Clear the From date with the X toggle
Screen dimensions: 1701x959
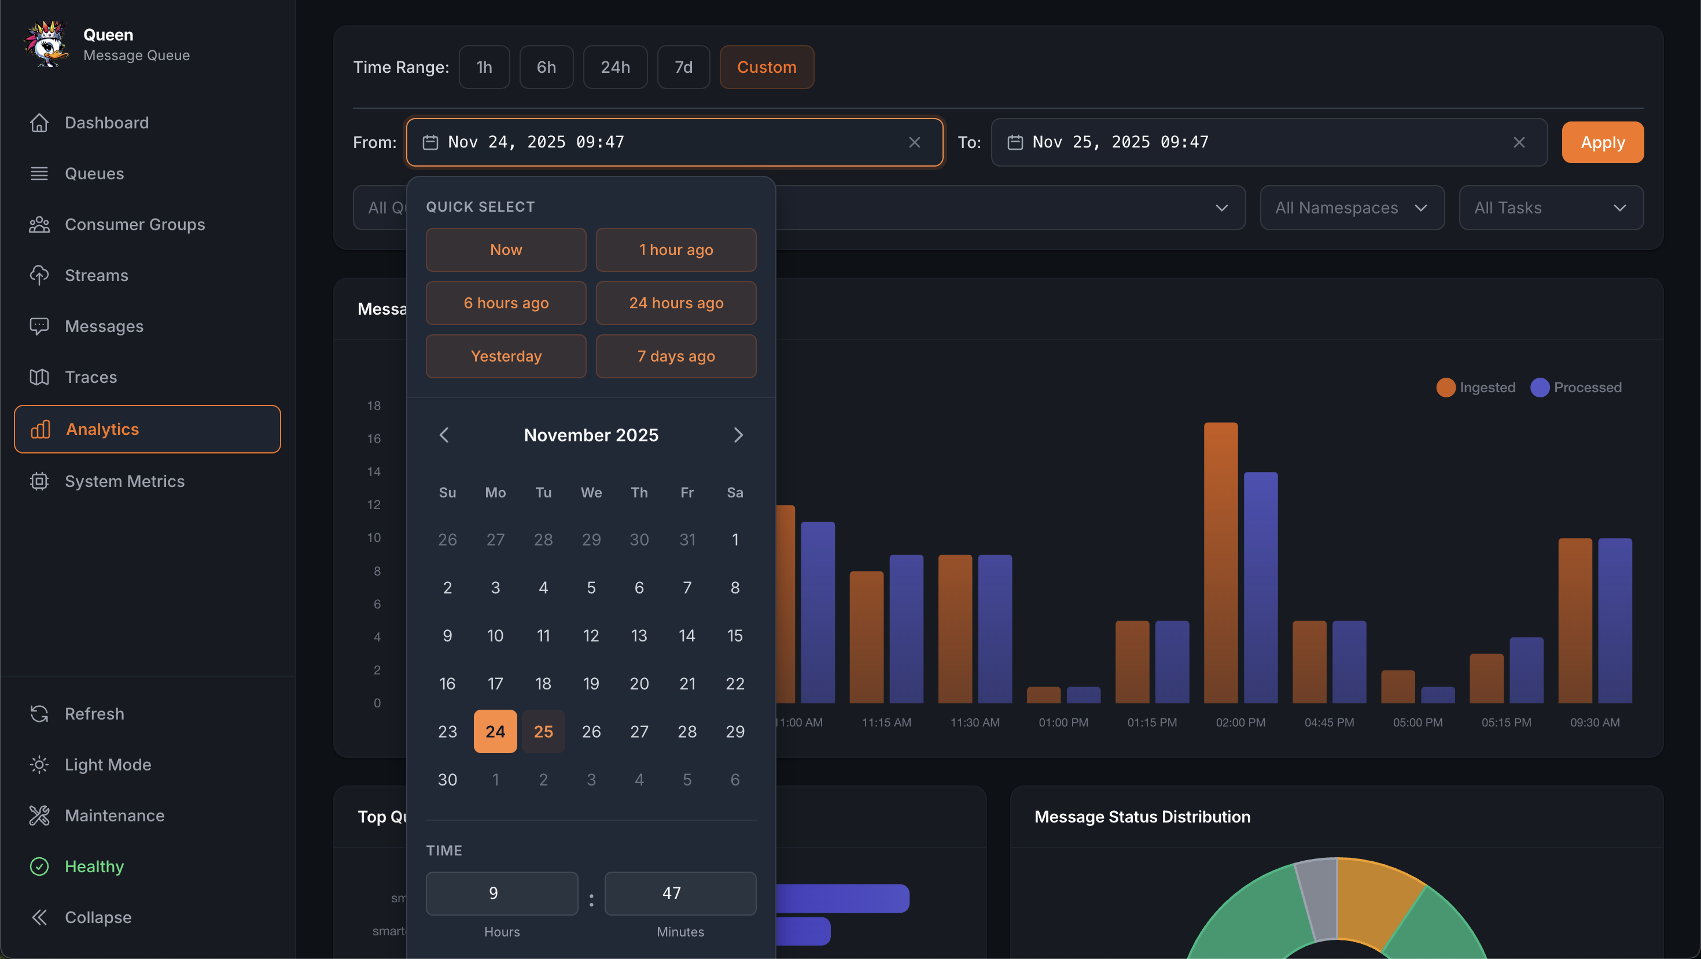pos(915,142)
